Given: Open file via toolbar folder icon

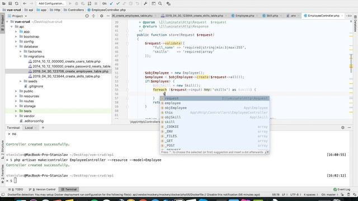Looking at the screenshot, I should 4,3.
